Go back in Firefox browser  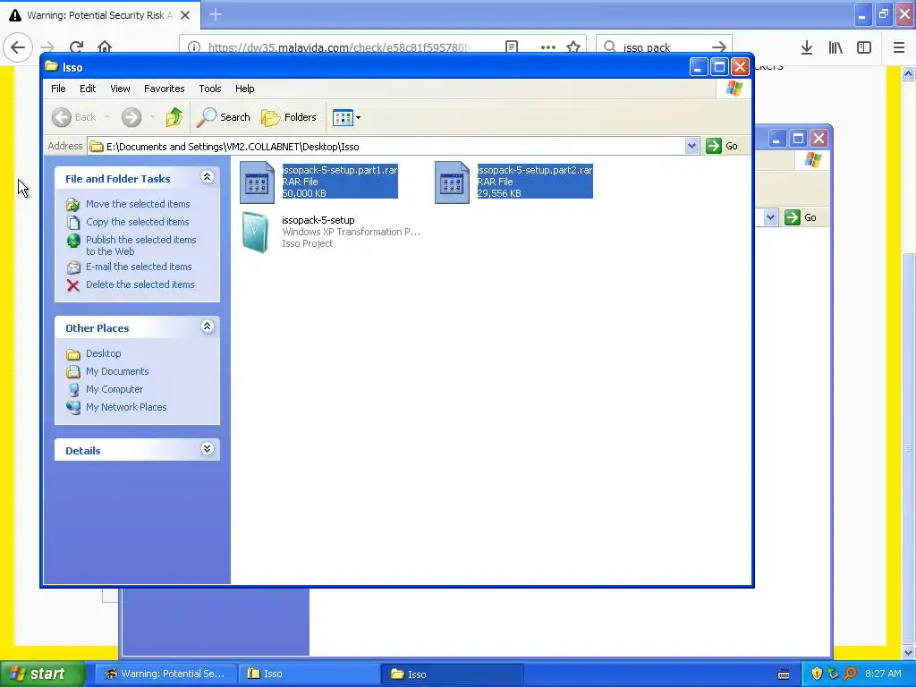tap(18, 47)
